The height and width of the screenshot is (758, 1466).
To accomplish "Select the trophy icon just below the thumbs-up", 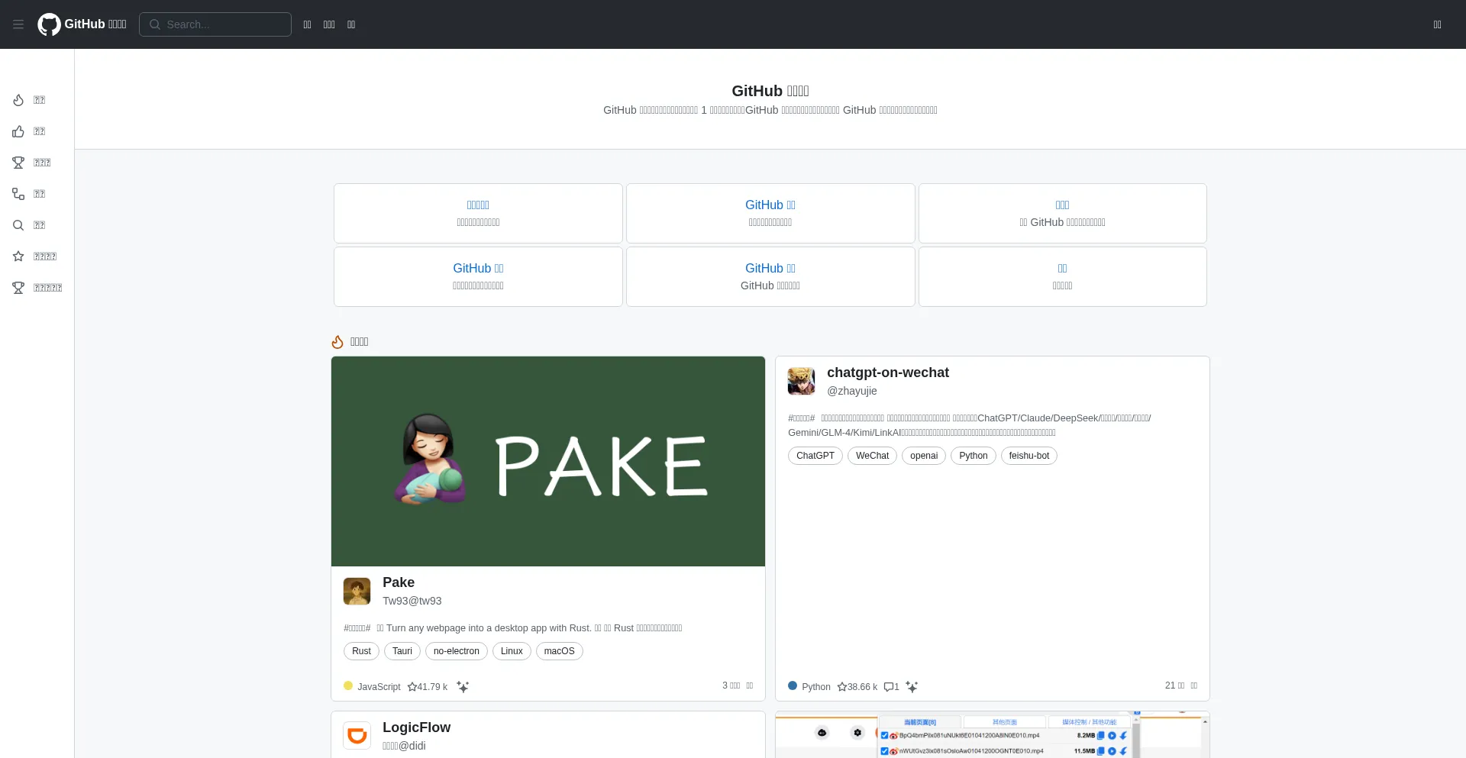I will pyautogui.click(x=18, y=163).
